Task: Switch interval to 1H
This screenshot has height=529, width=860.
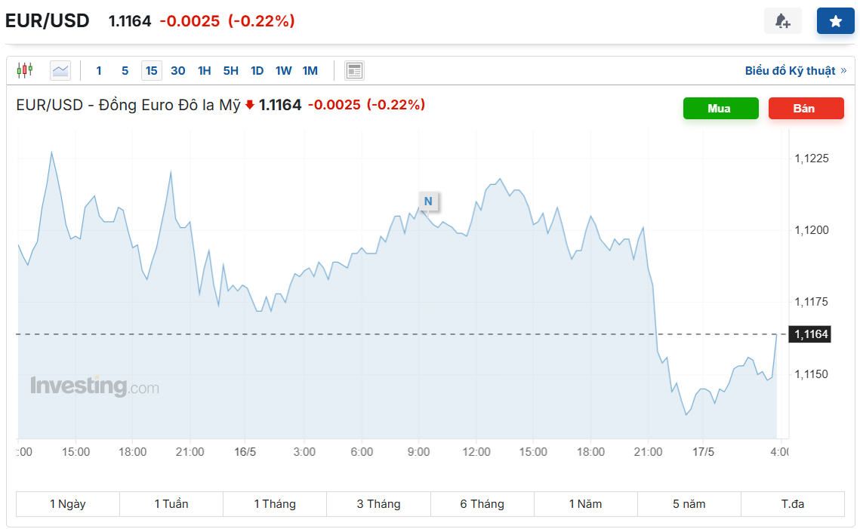Action: coord(204,71)
